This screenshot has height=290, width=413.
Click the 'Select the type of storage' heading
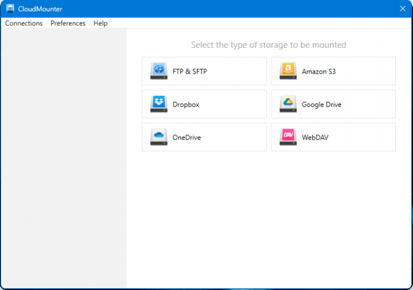click(x=268, y=45)
